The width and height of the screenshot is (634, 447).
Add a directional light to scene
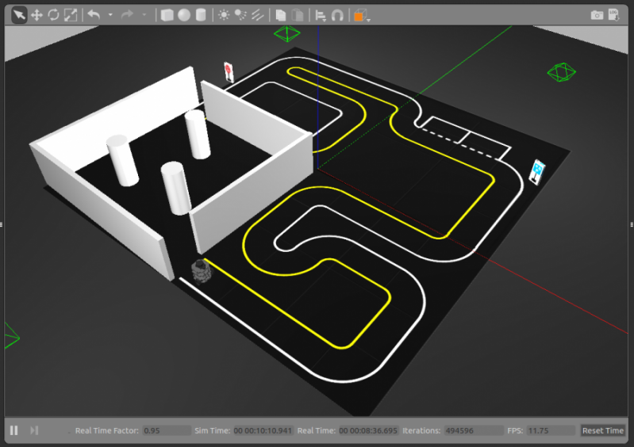click(257, 15)
